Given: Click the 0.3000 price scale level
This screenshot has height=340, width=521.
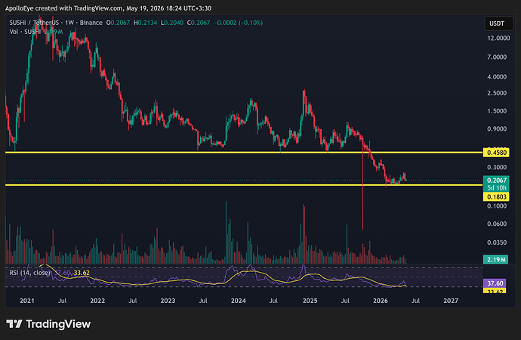Looking at the screenshot, I should pyautogui.click(x=497, y=167).
